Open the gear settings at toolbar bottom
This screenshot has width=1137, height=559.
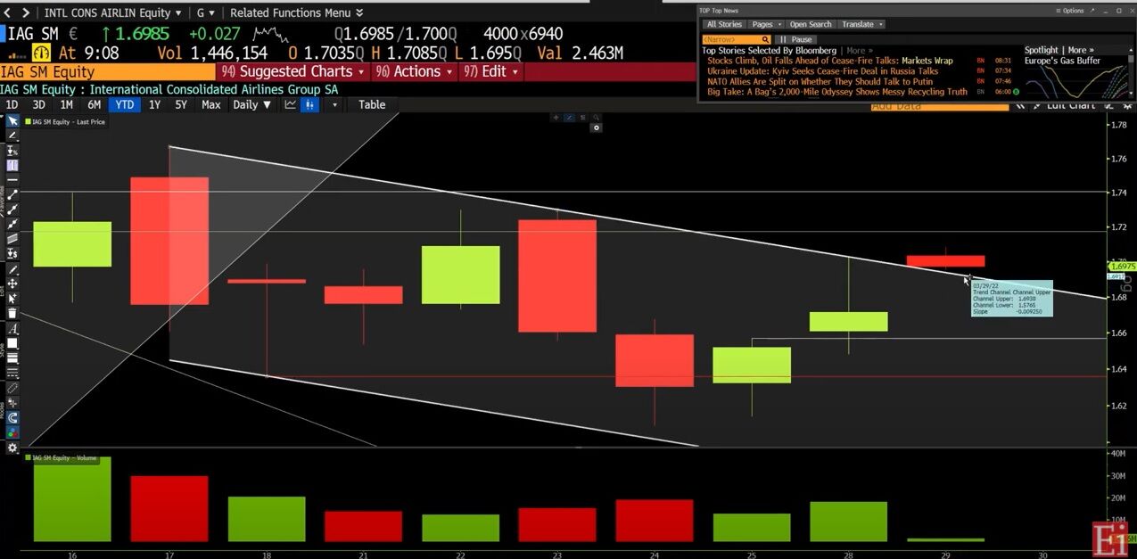tap(12, 448)
